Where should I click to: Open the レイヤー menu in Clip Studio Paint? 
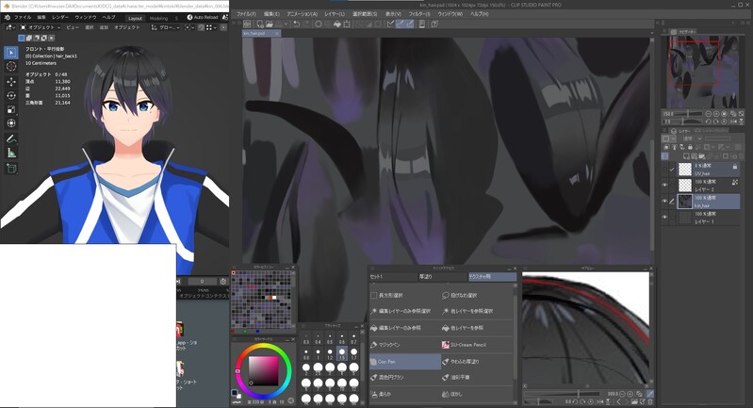click(335, 14)
